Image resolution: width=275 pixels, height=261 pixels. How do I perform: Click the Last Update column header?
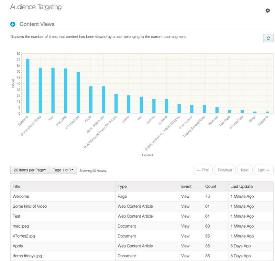pyautogui.click(x=241, y=187)
